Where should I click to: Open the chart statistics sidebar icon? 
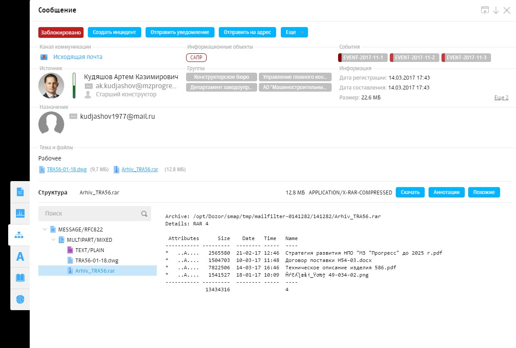click(20, 213)
